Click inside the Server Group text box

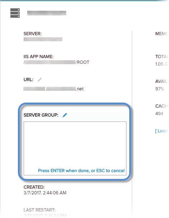click(x=75, y=148)
